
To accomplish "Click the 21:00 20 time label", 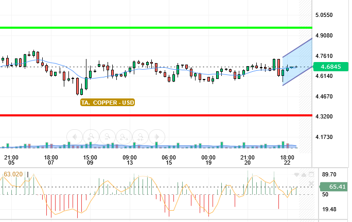I will click(x=248, y=160).
